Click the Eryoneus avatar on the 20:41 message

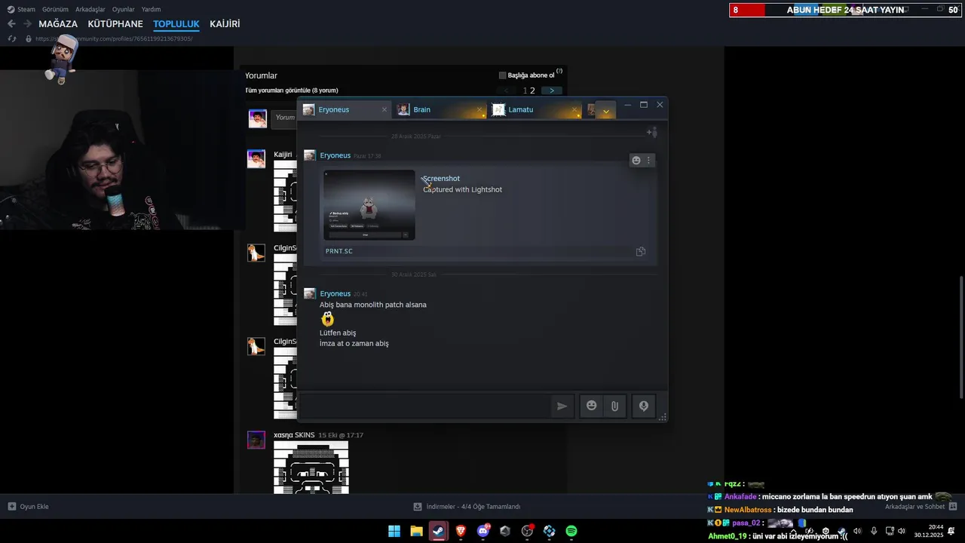click(x=309, y=293)
